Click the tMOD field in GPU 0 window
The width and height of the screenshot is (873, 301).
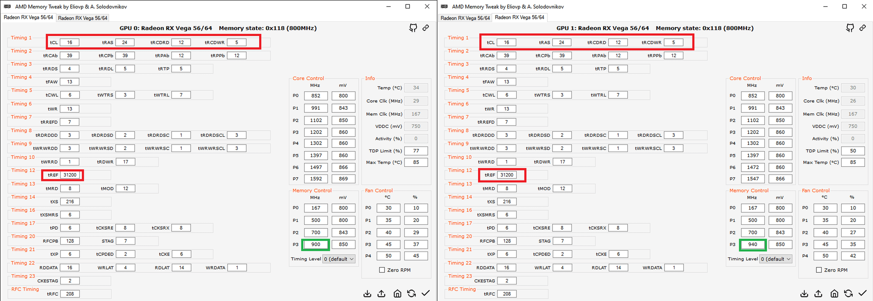click(x=125, y=188)
